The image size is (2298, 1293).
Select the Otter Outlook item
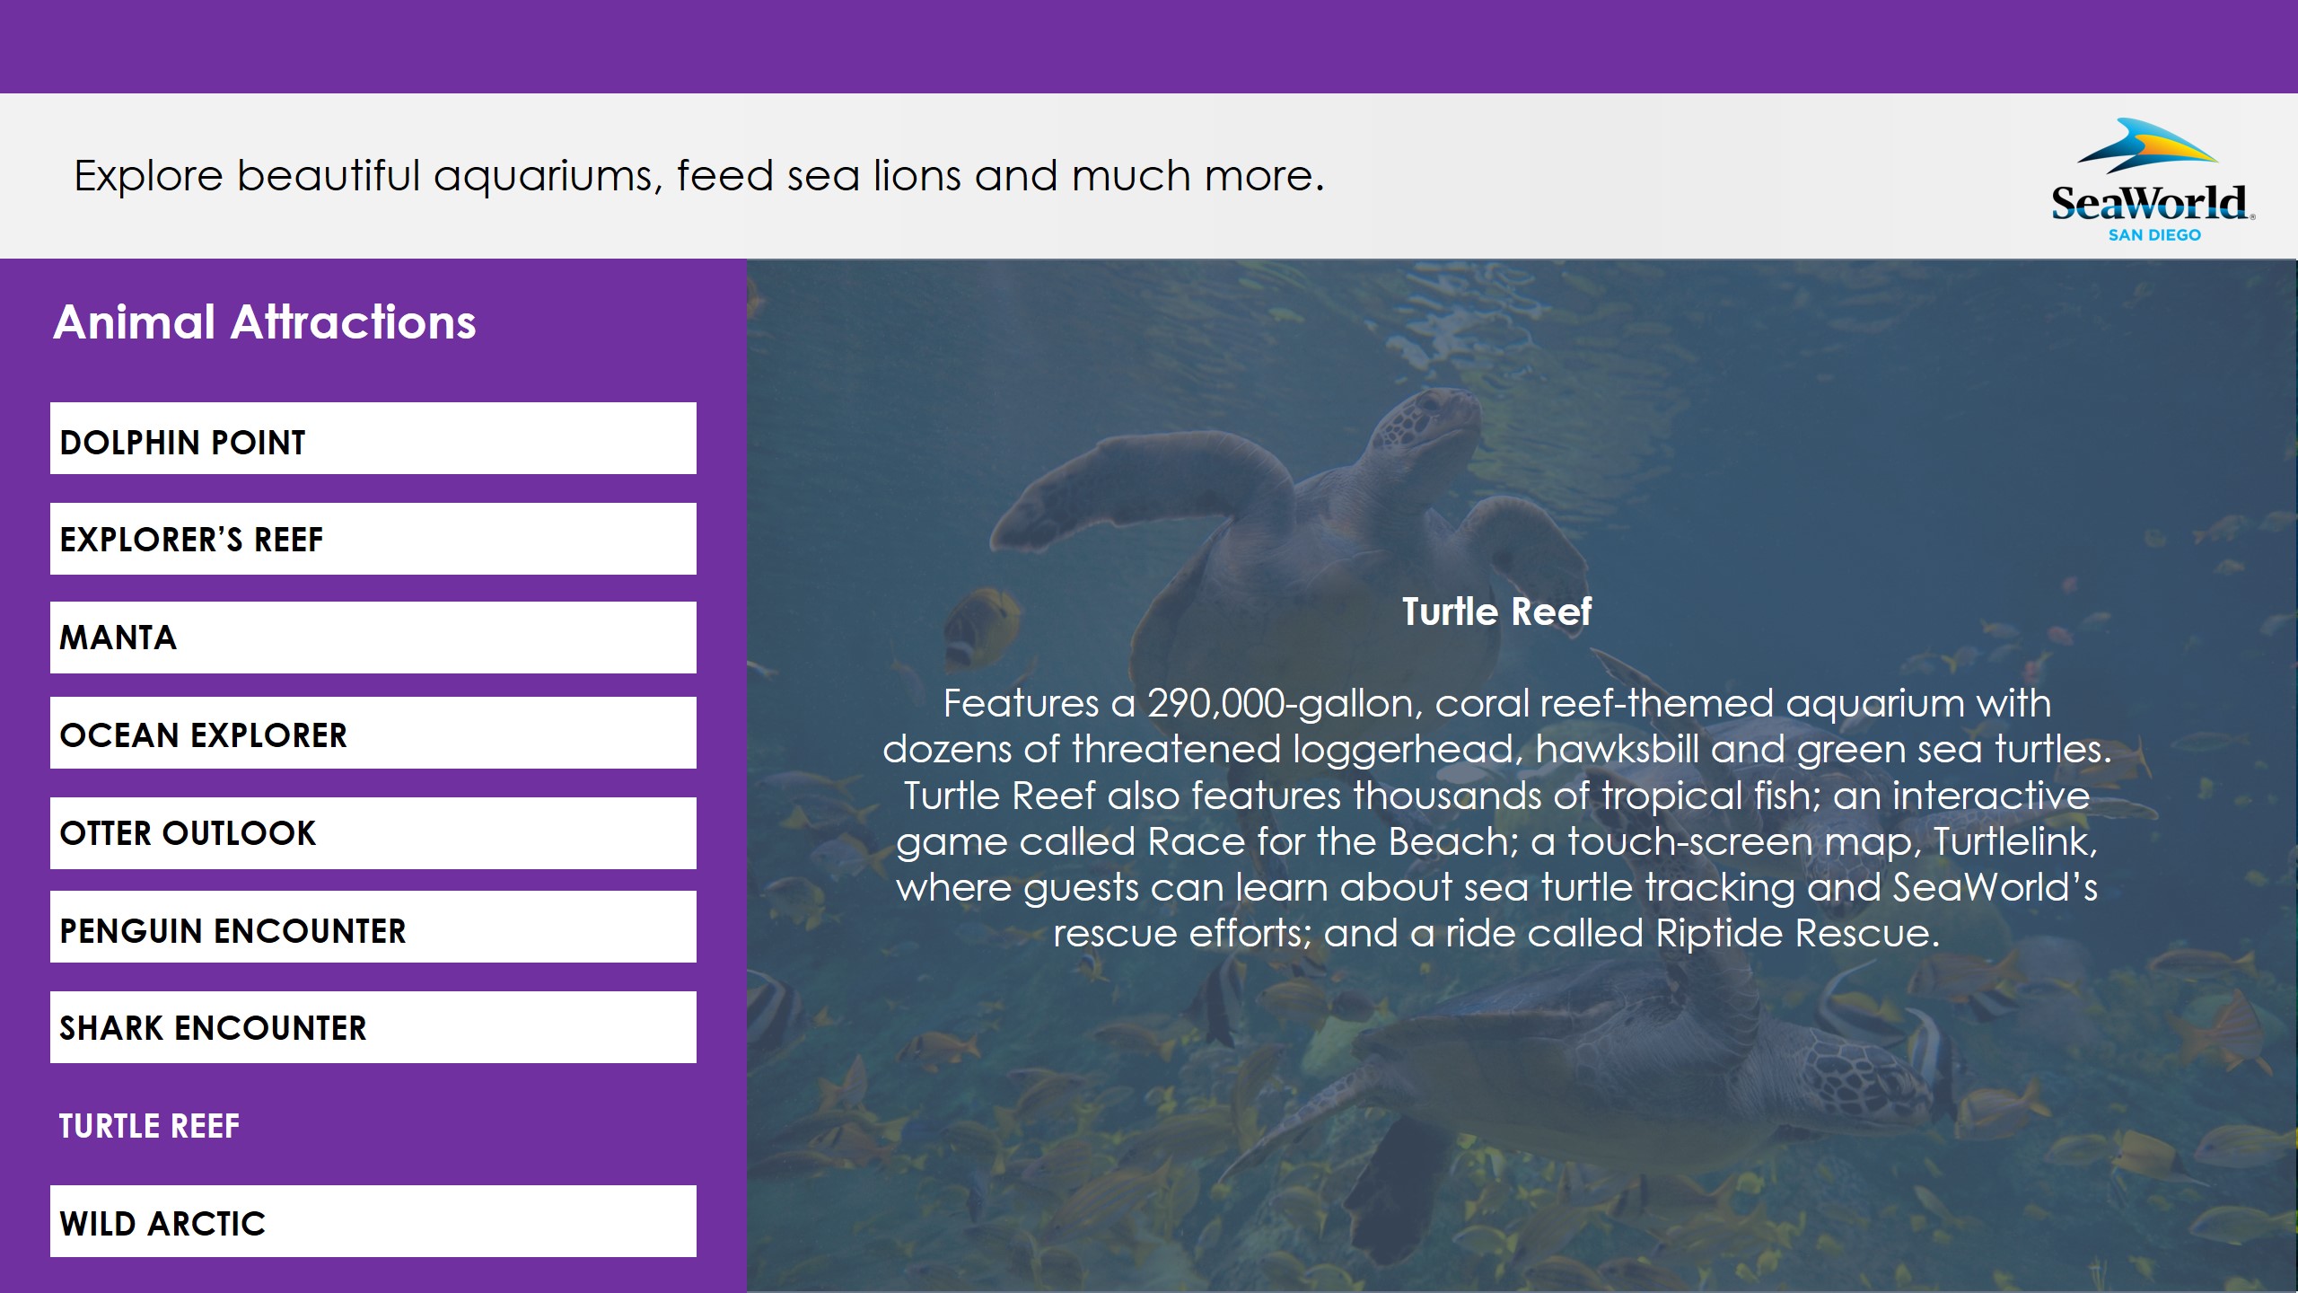pos(373,833)
